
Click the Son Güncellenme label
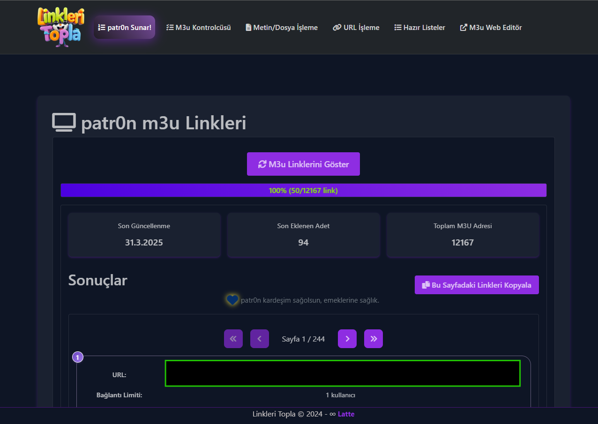pyautogui.click(x=144, y=226)
